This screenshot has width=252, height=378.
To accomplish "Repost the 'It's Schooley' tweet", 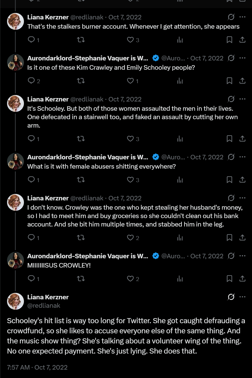I will coord(81,139).
